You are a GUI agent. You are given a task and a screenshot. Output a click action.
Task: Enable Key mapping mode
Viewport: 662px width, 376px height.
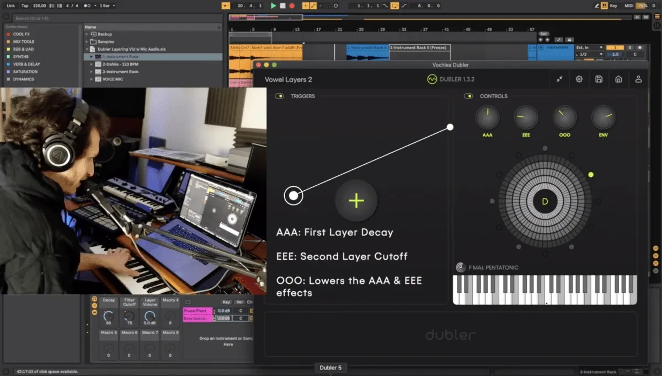pyautogui.click(x=613, y=6)
